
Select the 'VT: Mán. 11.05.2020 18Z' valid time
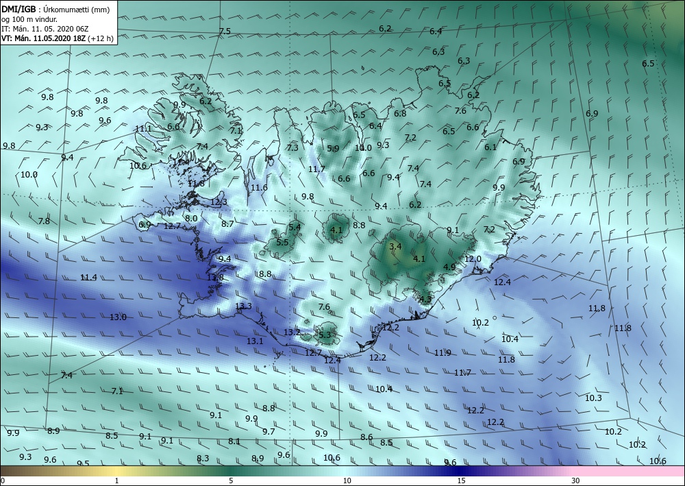[44, 38]
